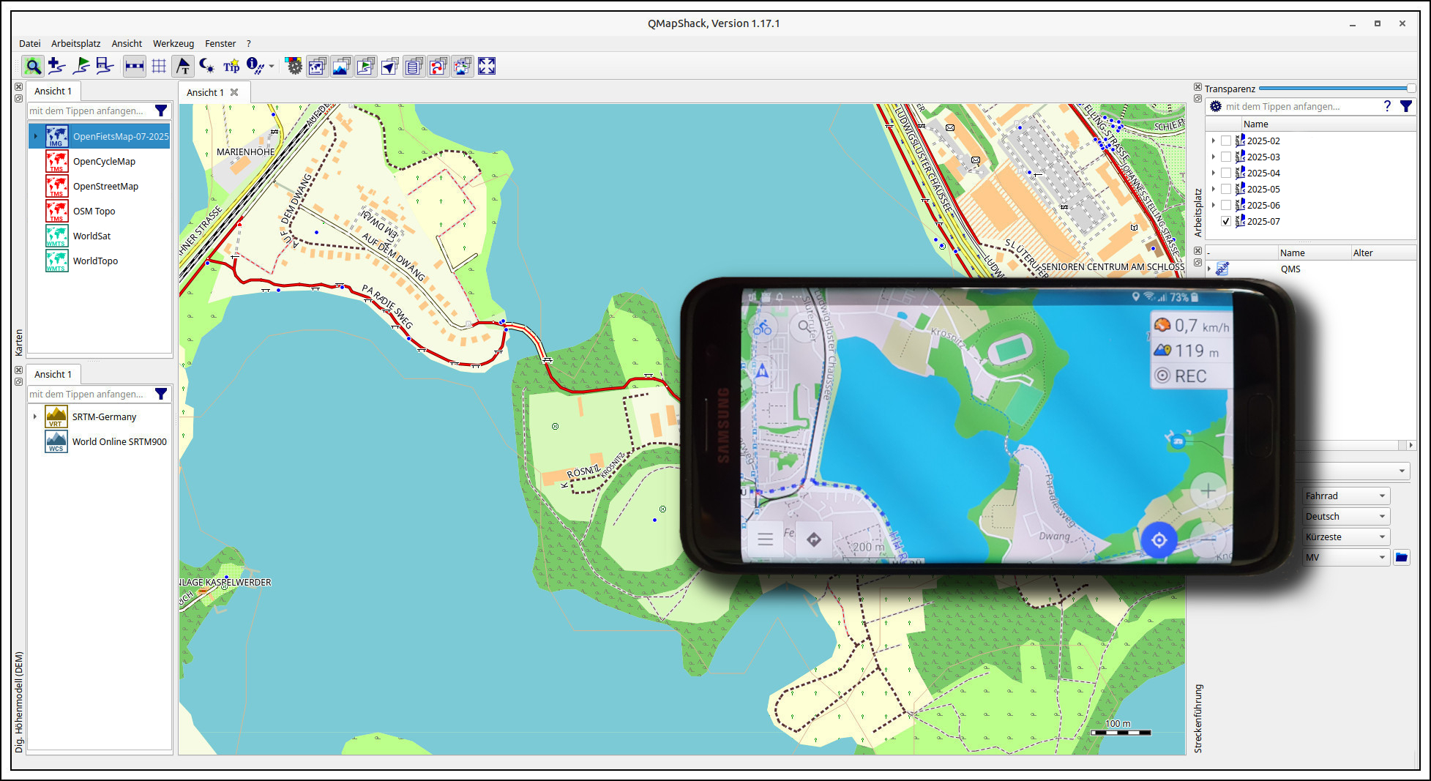Open the Fahrrad routing profile dropdown

coord(1346,496)
